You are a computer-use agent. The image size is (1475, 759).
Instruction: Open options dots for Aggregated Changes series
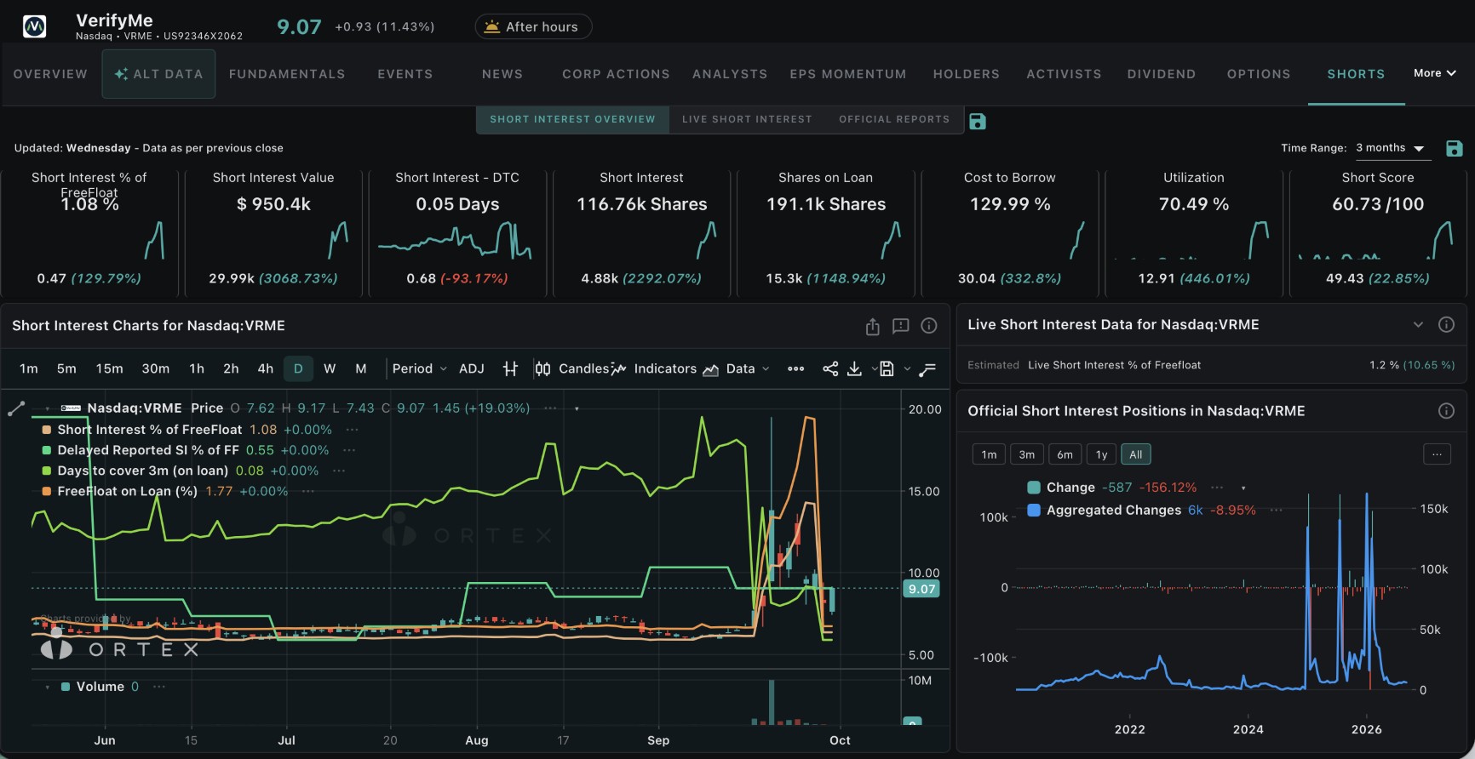(1276, 510)
